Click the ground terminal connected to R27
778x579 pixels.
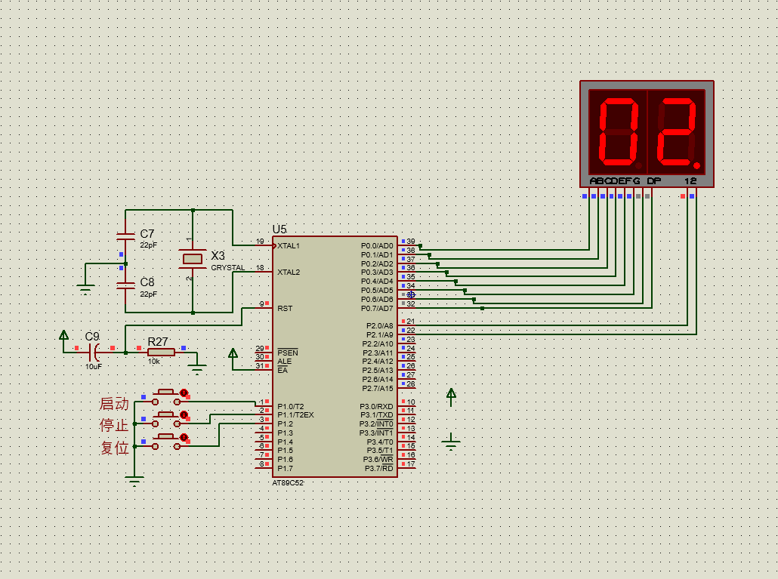(x=197, y=369)
